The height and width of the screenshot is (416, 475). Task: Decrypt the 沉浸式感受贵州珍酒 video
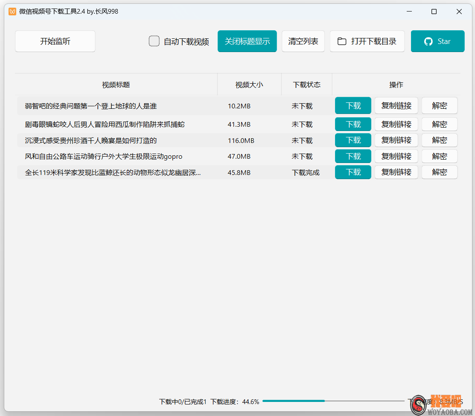(439, 140)
